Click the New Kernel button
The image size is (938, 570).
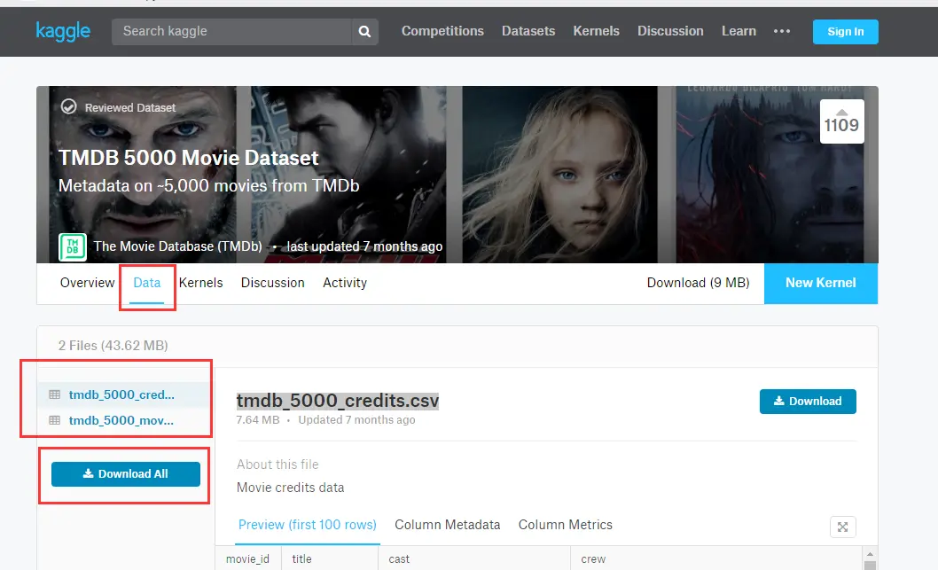(x=821, y=284)
